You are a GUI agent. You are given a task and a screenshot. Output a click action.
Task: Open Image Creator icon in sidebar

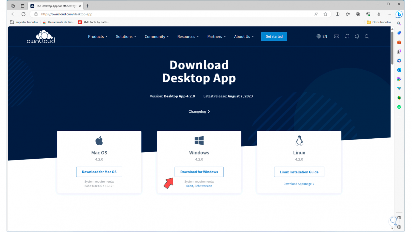399,79
